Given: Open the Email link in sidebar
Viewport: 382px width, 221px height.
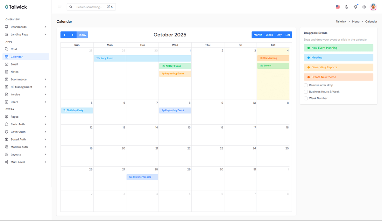Looking at the screenshot, I should pos(14,64).
